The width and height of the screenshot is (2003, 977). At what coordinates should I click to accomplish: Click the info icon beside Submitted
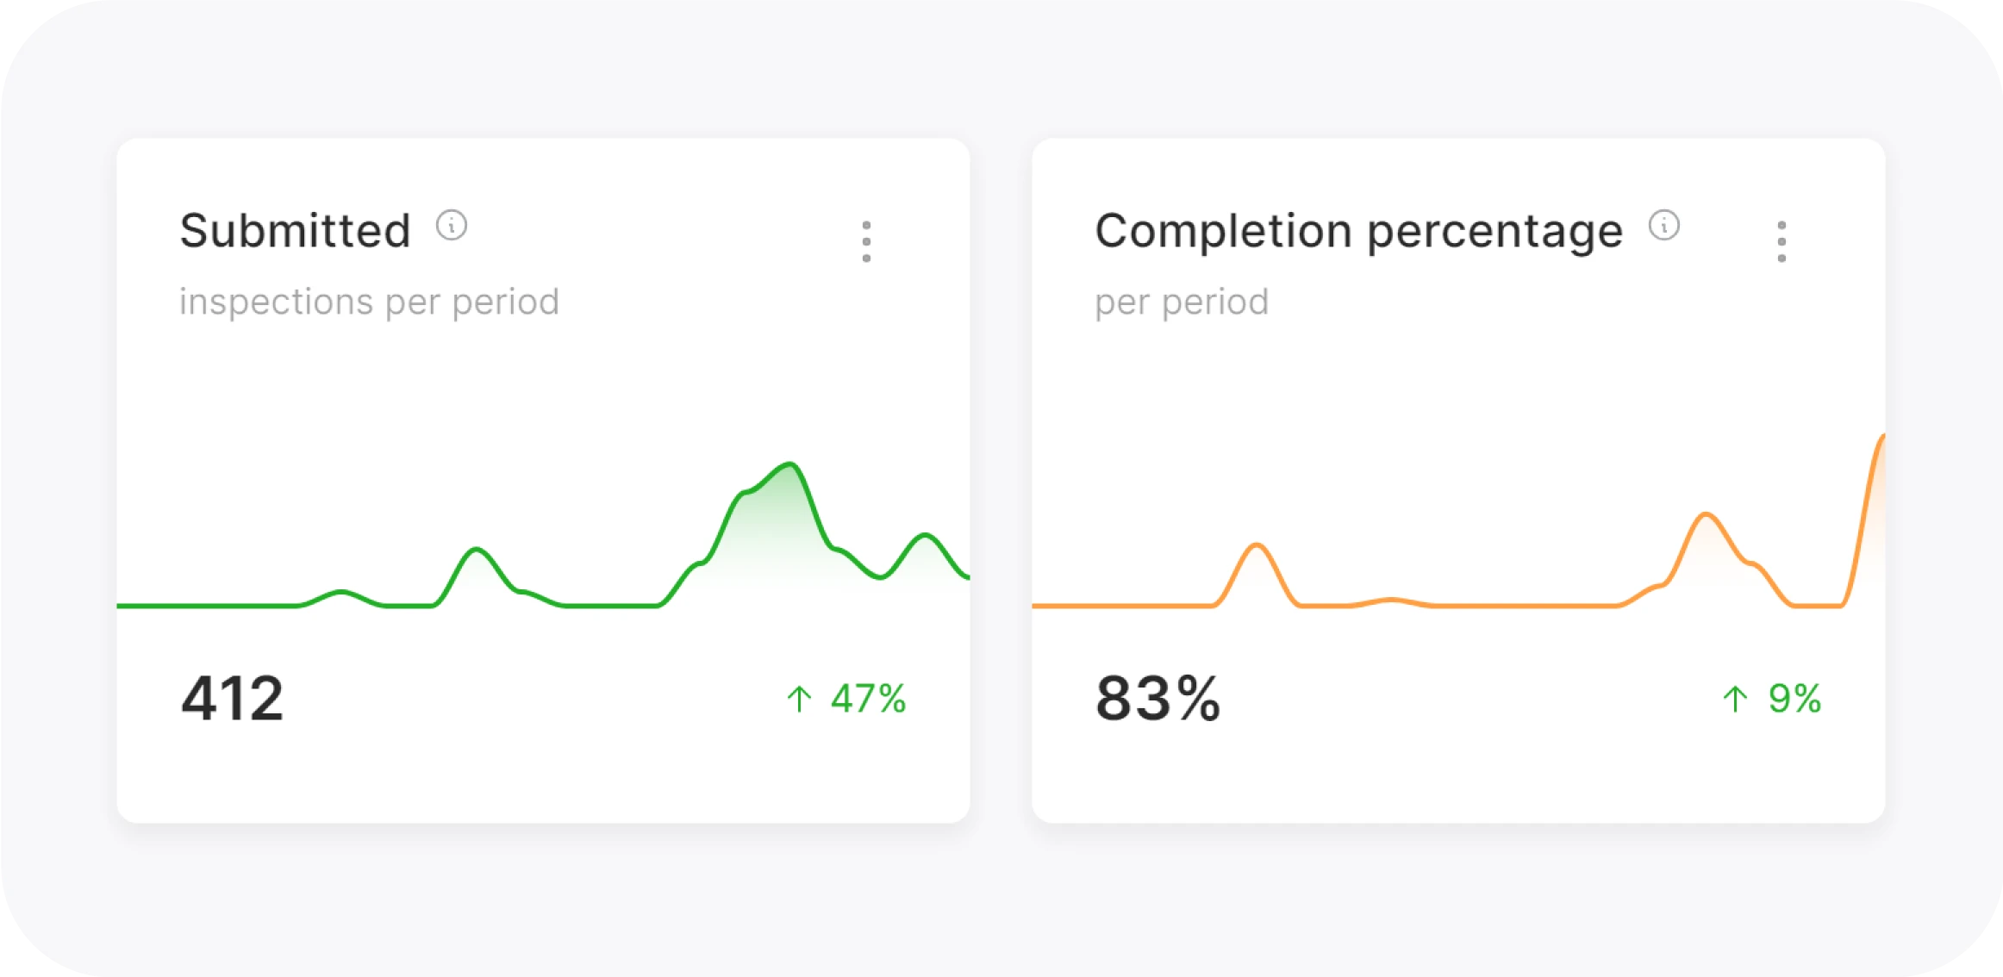pos(452,227)
